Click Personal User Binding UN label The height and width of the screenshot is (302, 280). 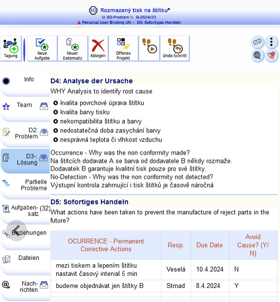106,22
